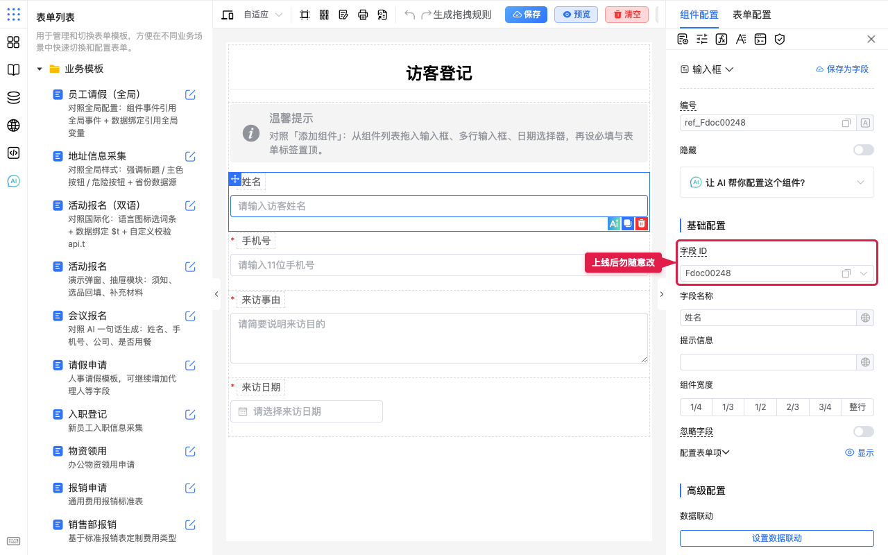Viewport: 888px width, 555px height.
Task: Collapse the 业务模板 folder
Action: click(x=40, y=69)
